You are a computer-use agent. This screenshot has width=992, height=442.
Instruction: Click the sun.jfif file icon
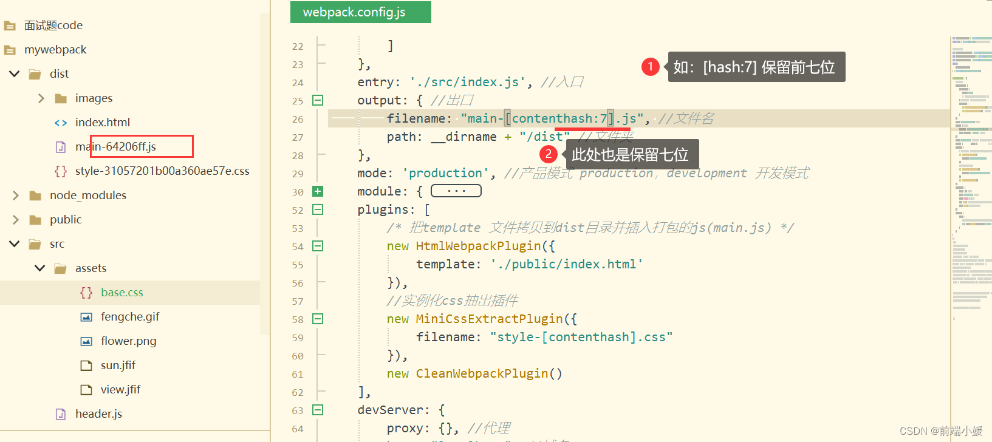tap(86, 365)
